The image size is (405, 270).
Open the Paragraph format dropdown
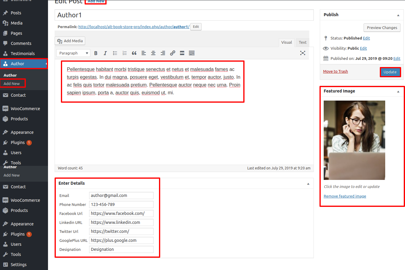tap(73, 53)
